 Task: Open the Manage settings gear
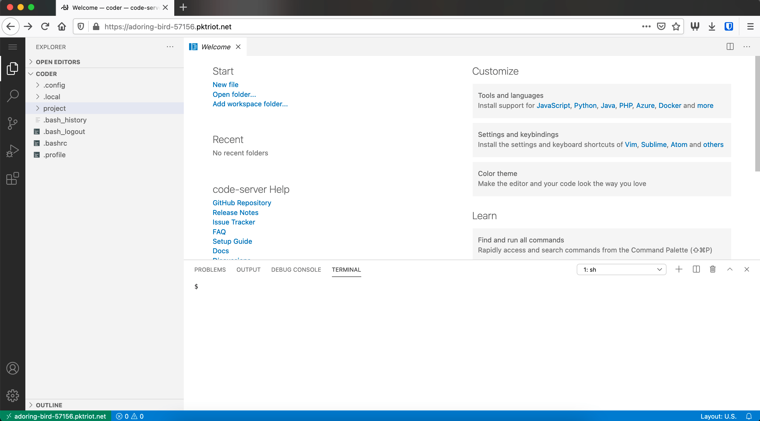pos(13,396)
